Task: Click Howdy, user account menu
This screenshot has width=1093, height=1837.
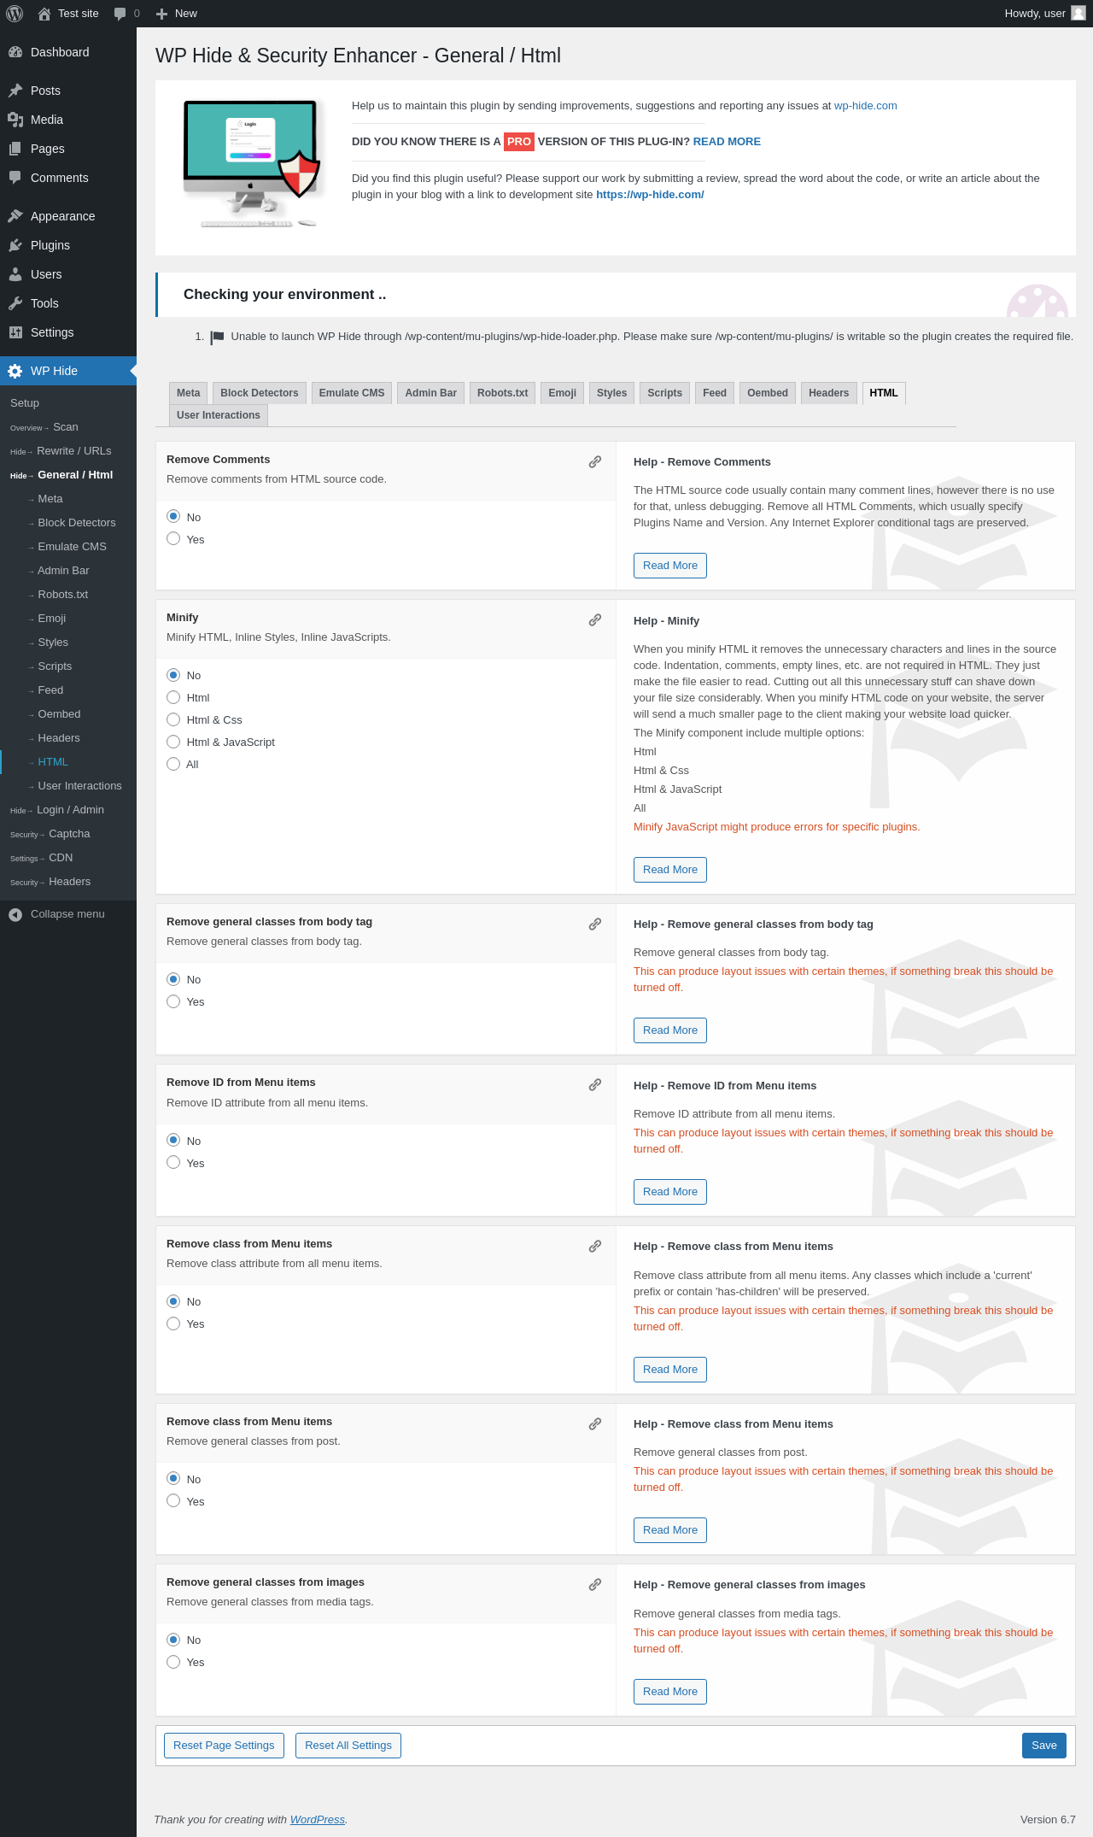Action: click(1044, 14)
